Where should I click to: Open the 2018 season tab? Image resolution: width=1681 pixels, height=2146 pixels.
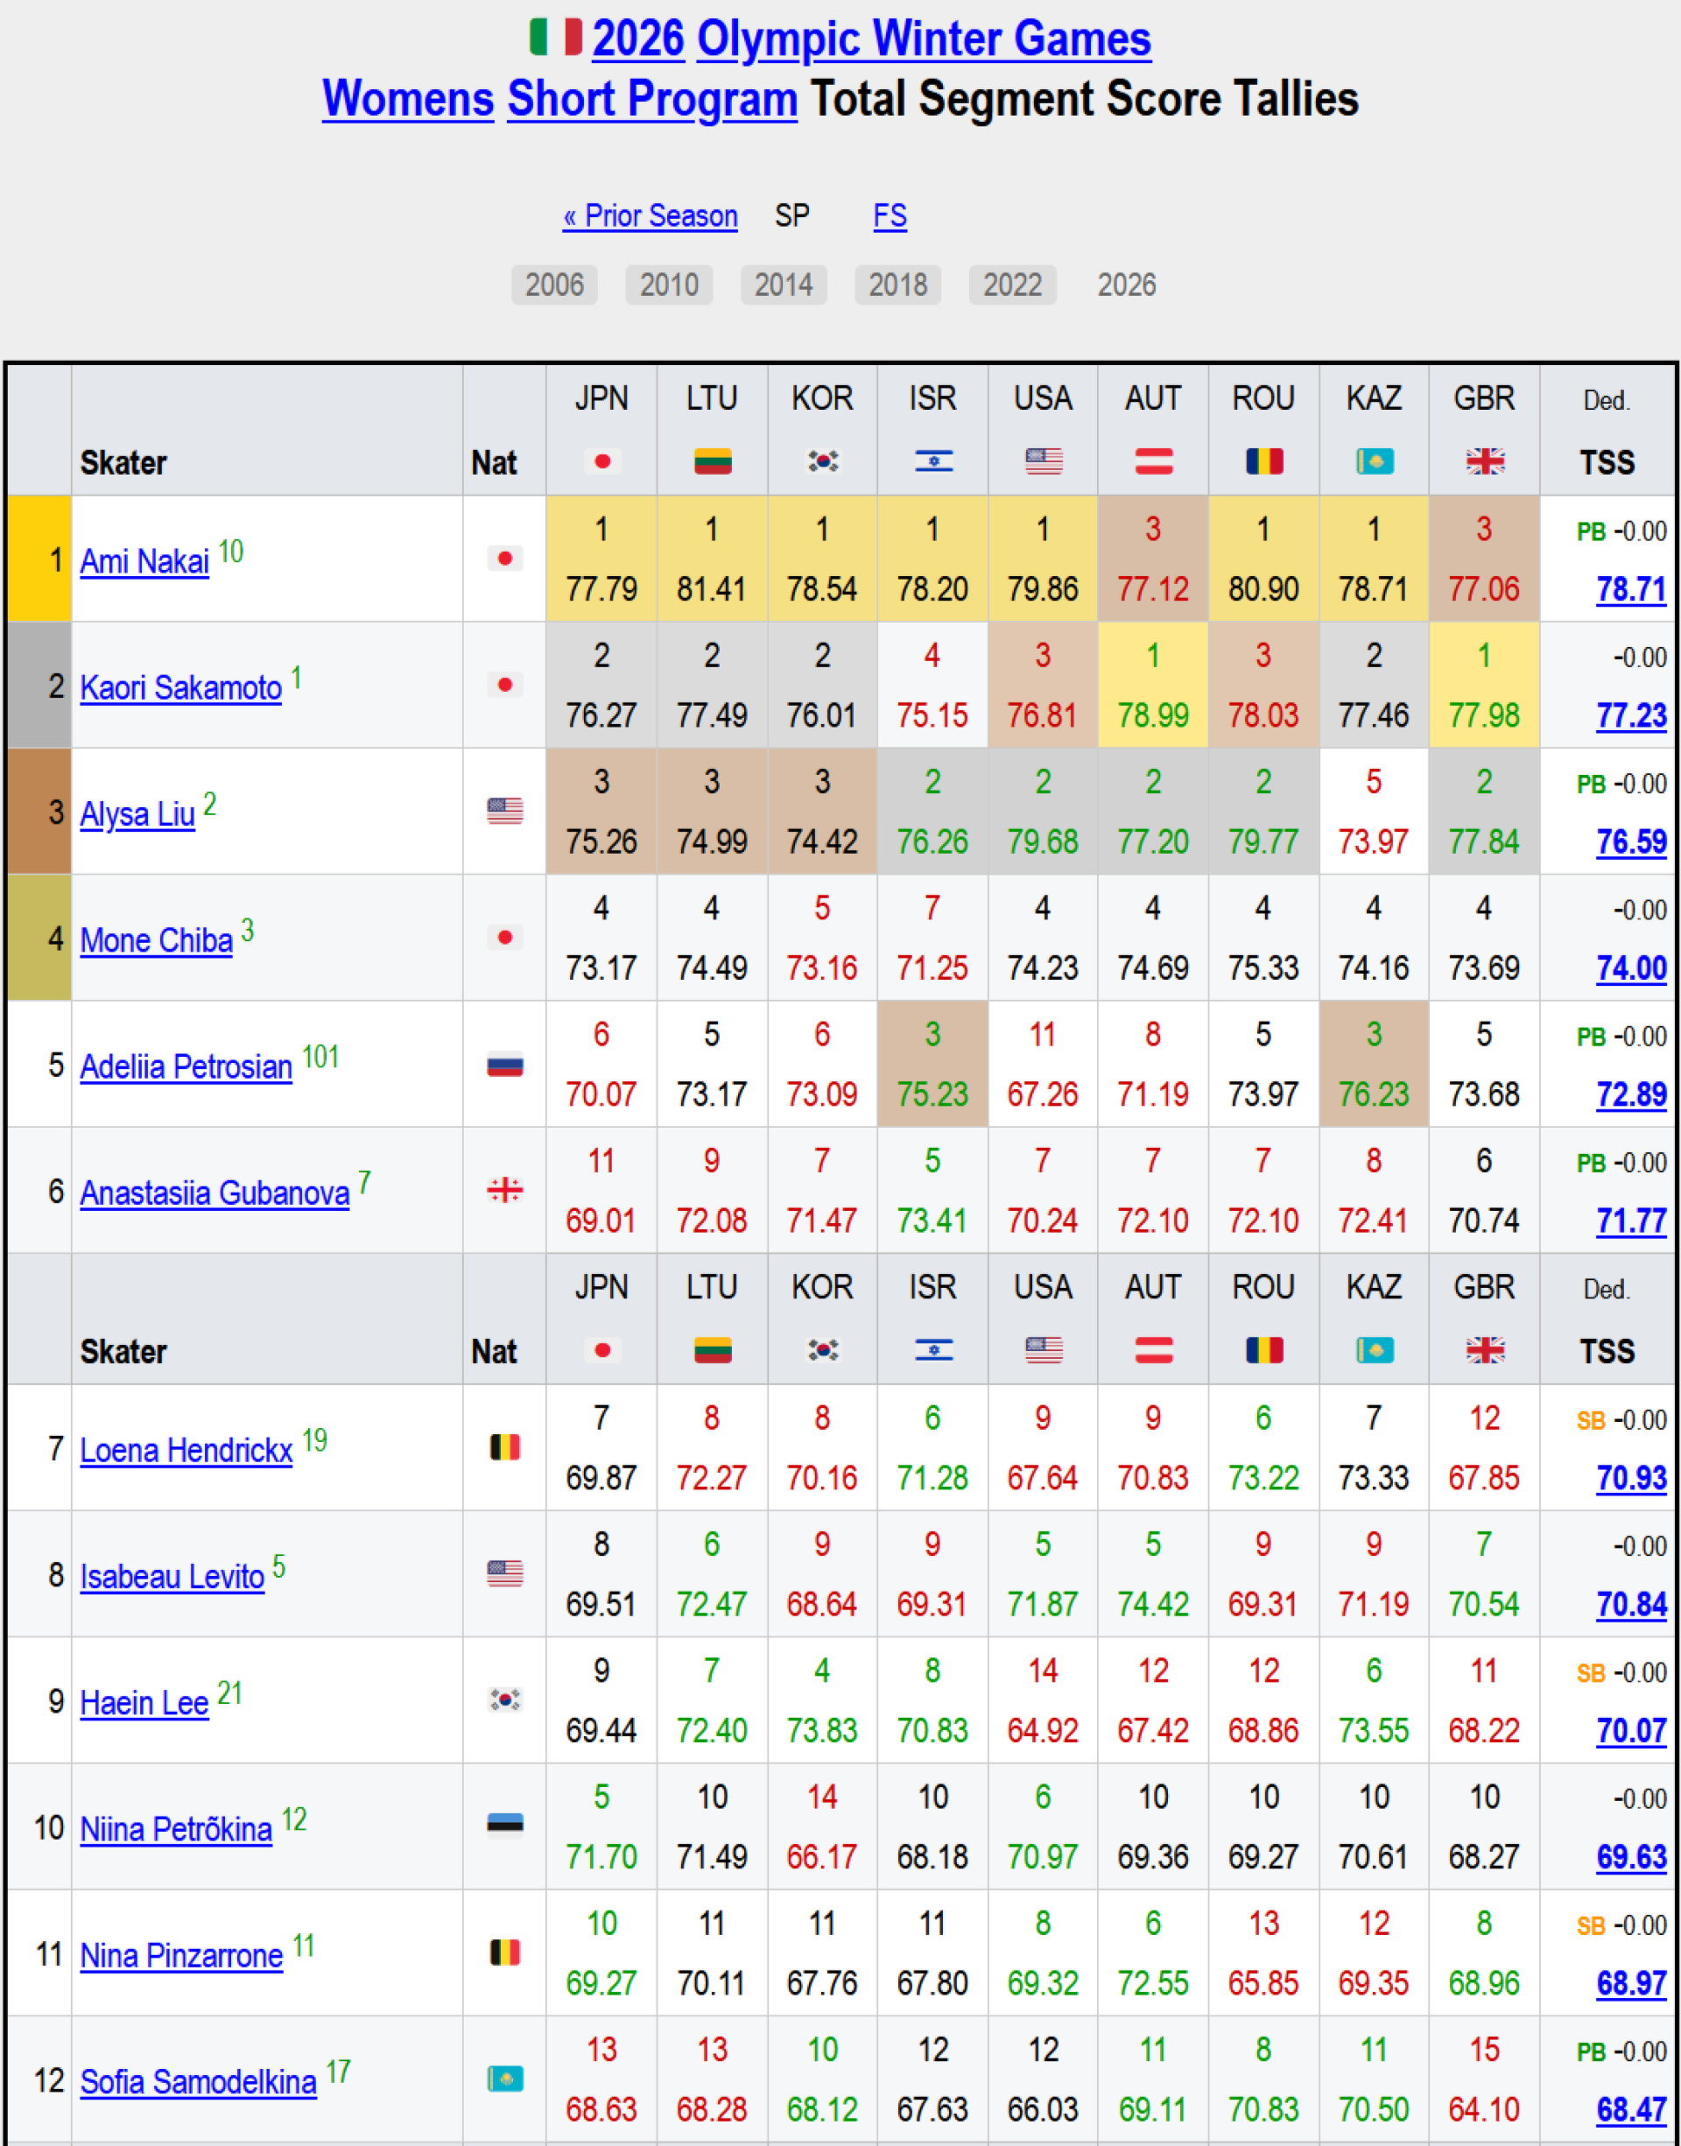pos(897,285)
